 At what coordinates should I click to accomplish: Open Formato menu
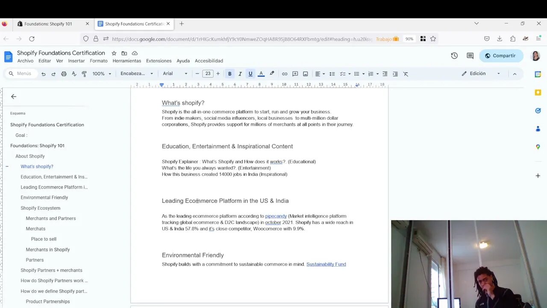99,61
